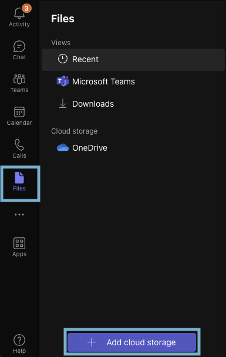Open the Downloads view
Screen dimensions: 226x357
[133, 104]
